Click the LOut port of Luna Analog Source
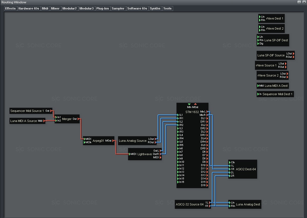Image resolution: width=307 pixels, height=218 pixels. 155,139
